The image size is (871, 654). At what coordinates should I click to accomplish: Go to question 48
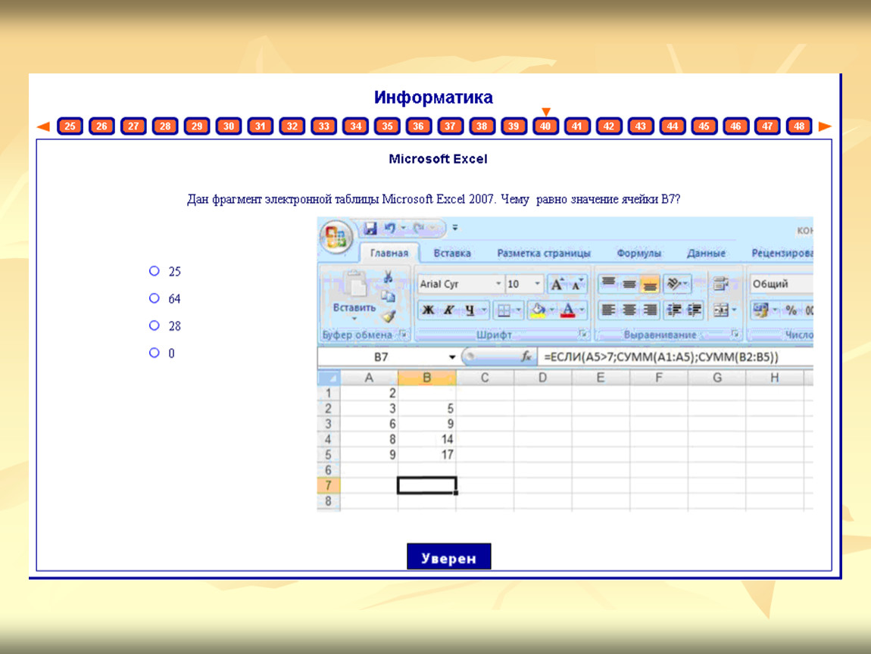(x=799, y=126)
